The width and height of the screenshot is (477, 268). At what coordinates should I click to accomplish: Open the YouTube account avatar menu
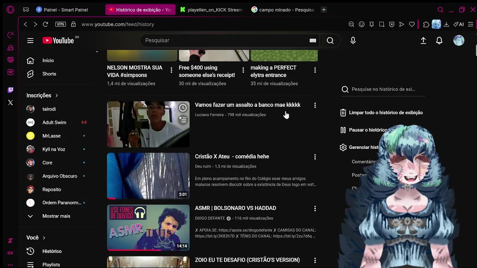pyautogui.click(x=459, y=41)
